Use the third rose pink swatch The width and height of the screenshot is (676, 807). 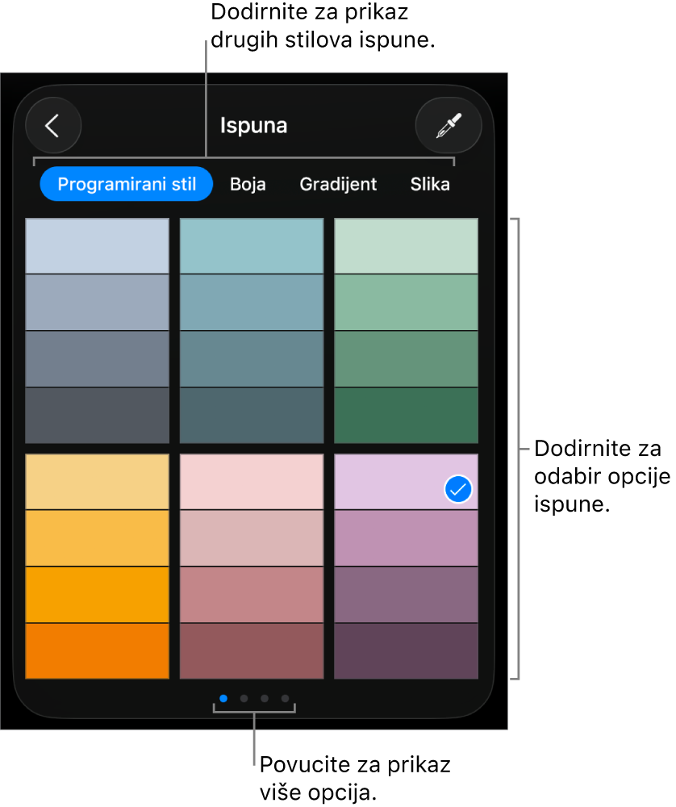click(x=252, y=595)
